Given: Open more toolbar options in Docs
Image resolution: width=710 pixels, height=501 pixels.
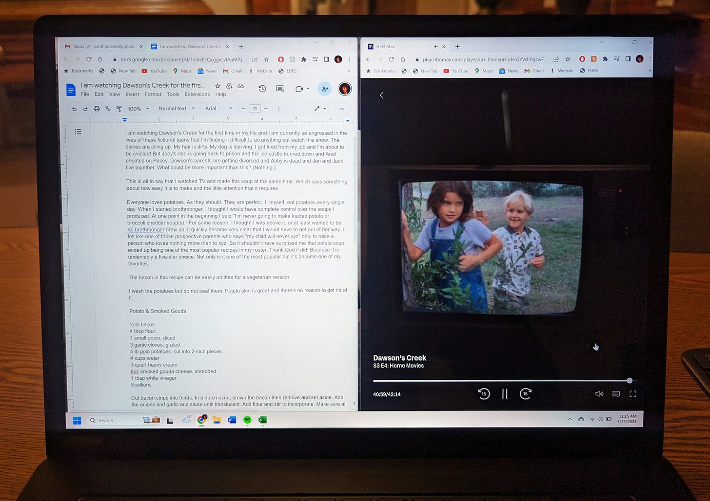Looking at the screenshot, I should click(279, 109).
